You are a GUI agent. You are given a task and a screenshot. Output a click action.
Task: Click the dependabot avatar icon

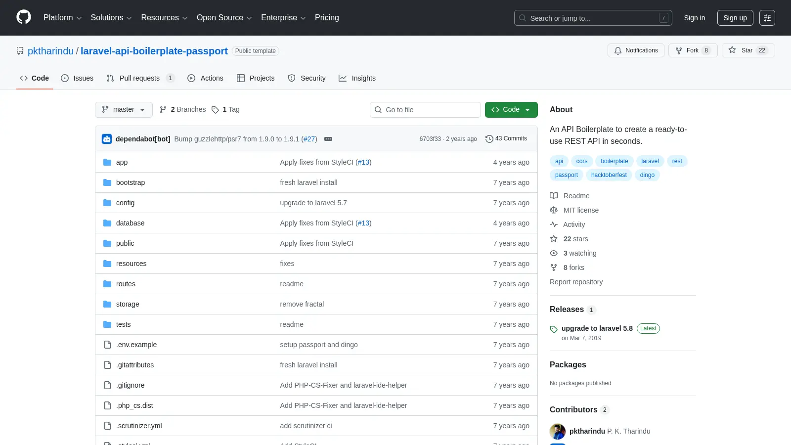107,139
